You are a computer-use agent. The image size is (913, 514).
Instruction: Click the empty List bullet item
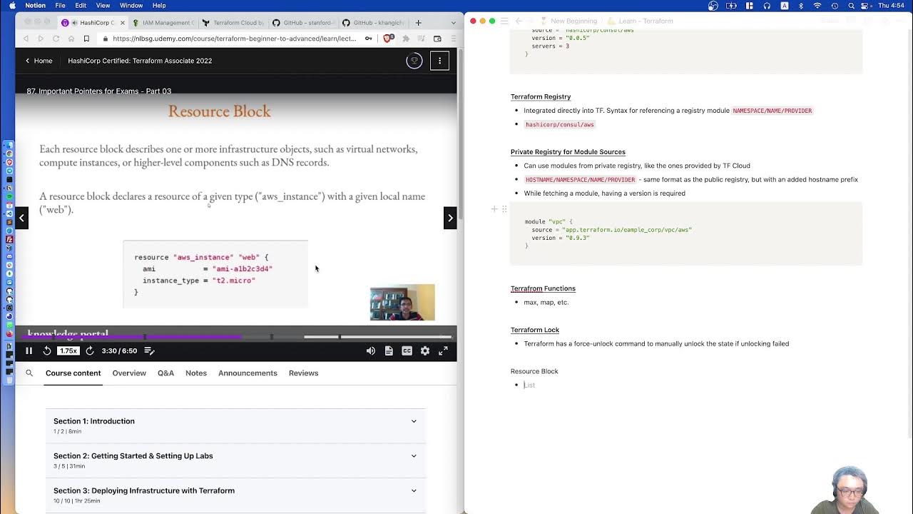pyautogui.click(x=529, y=385)
